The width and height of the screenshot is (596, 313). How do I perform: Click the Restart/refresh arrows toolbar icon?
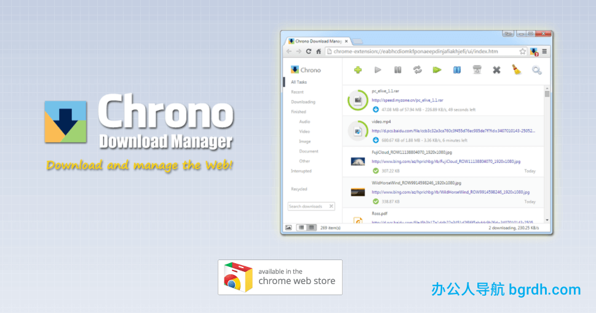[x=418, y=70]
